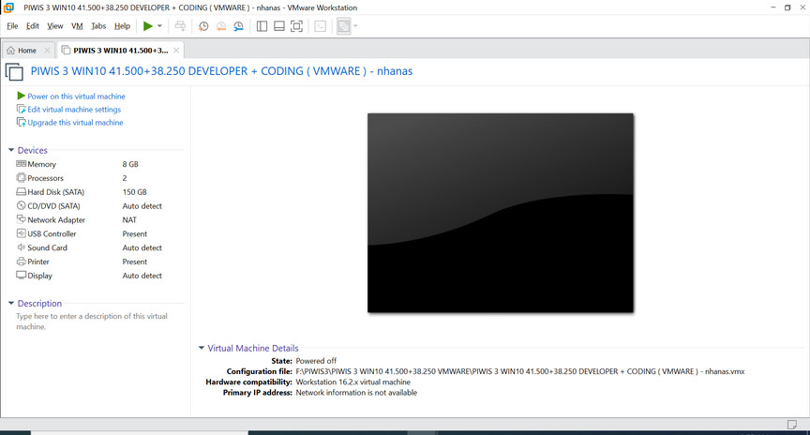Click the message log icon in status bar

[x=791, y=424]
